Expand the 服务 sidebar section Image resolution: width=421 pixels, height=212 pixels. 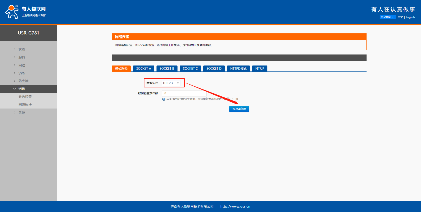click(22, 57)
